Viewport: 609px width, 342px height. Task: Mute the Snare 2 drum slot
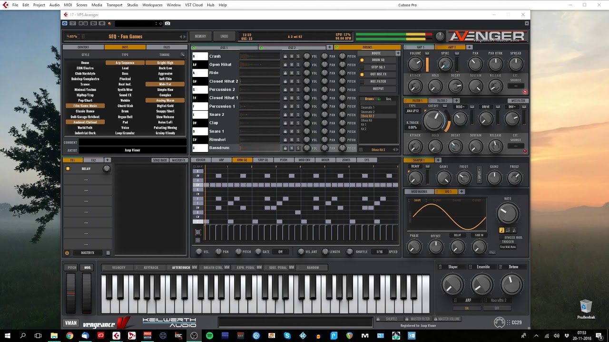coord(292,114)
